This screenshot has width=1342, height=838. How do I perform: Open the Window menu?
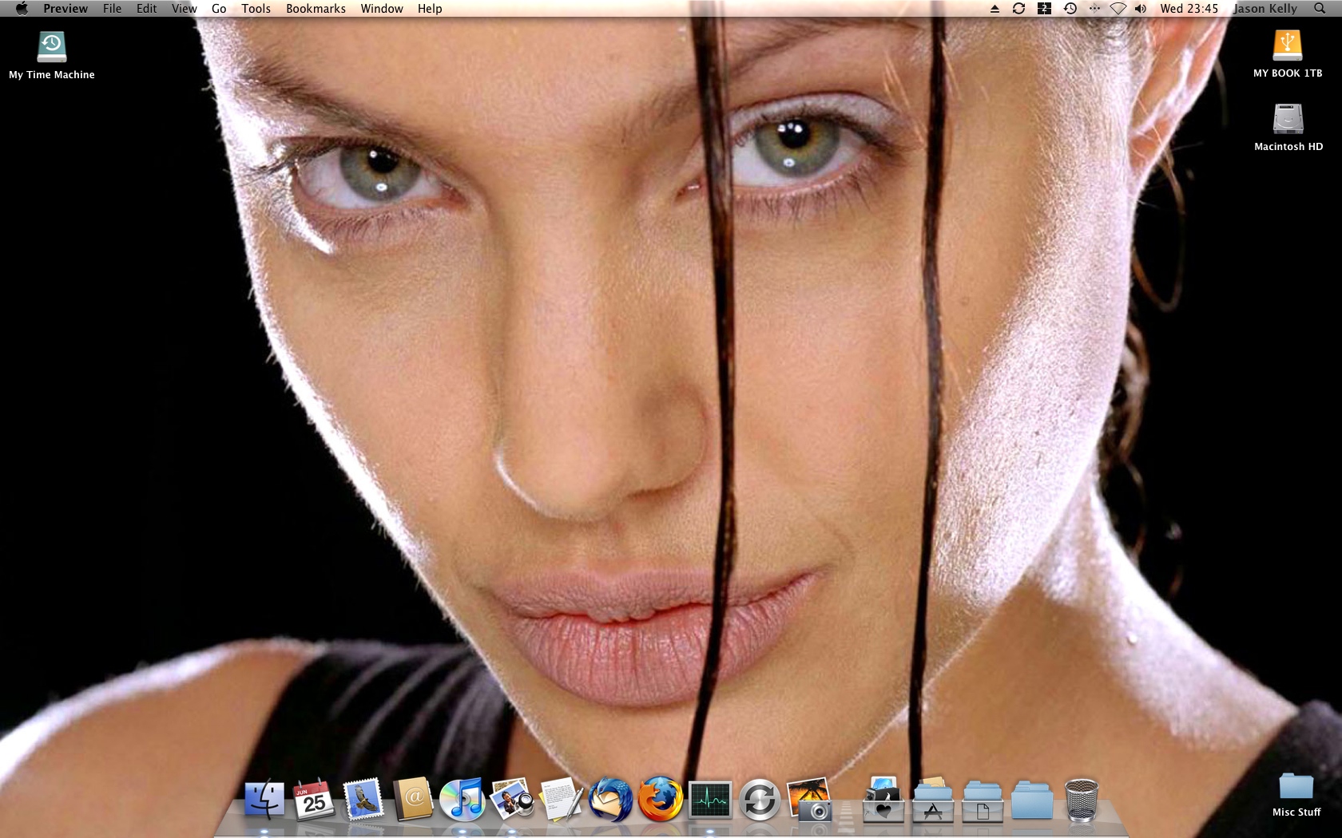pos(382,9)
